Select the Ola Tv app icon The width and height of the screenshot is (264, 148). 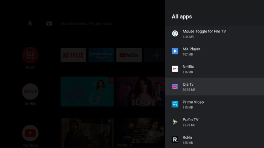point(175,86)
